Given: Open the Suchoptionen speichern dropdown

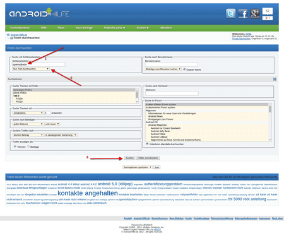Looking at the screenshot, I should [138, 167].
